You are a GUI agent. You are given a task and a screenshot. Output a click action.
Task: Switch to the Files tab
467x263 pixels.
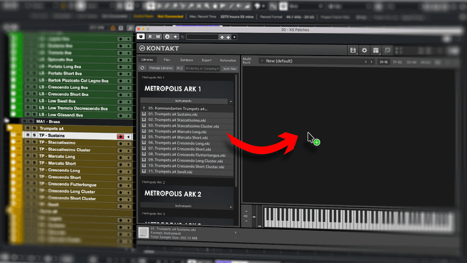click(x=167, y=60)
